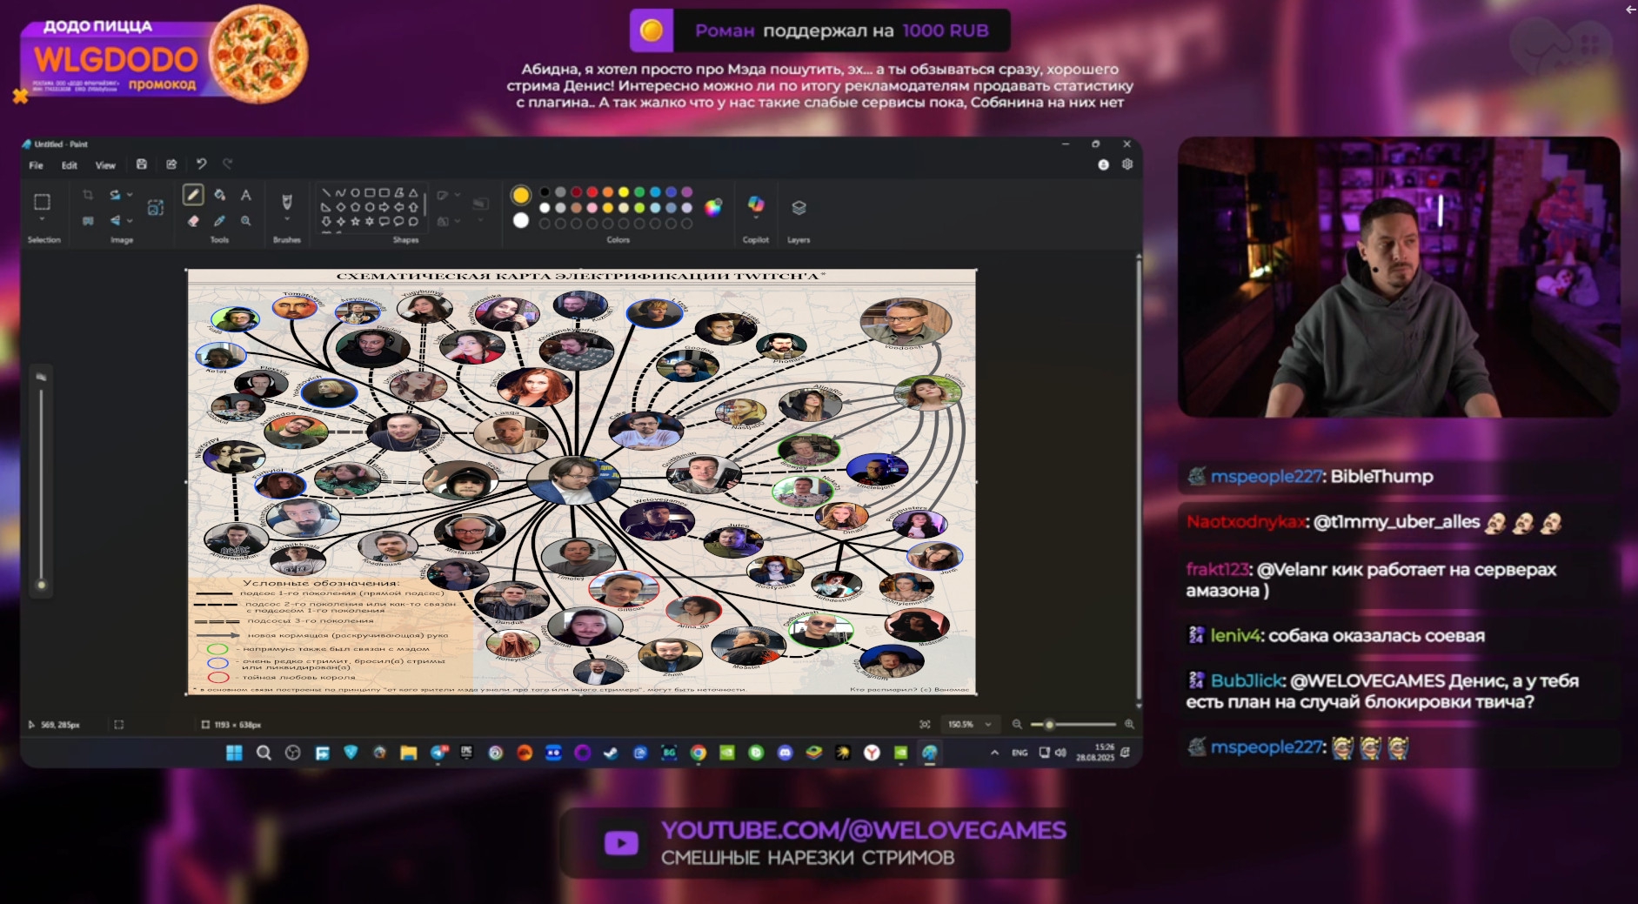Undo the last action in Paint
Image resolution: width=1638 pixels, height=904 pixels.
pyautogui.click(x=201, y=164)
